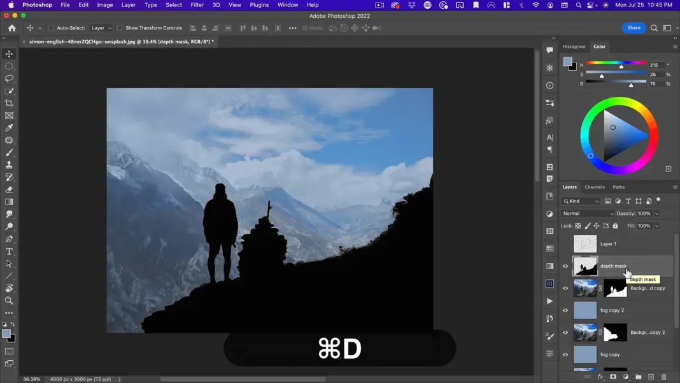
Task: Create a new layer icon
Action: (x=651, y=377)
